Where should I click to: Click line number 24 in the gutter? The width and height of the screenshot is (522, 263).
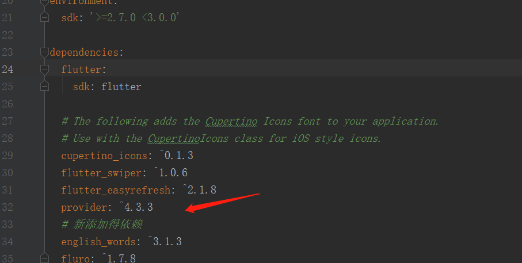coord(7,69)
